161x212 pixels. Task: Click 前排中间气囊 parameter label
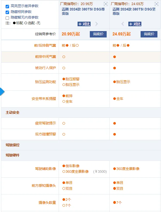pos(45,57)
